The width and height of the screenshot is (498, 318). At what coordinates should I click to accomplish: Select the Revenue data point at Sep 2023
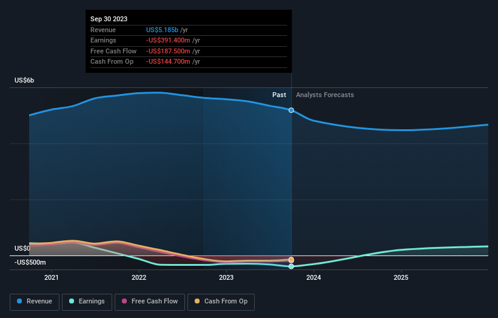point(291,110)
